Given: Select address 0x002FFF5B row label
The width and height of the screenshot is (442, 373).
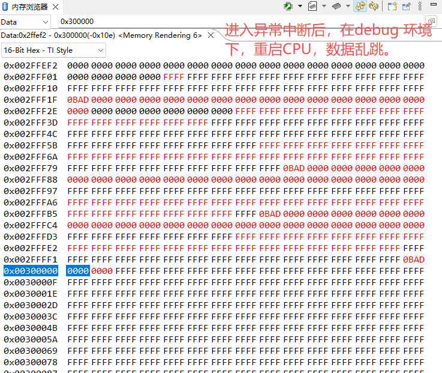Looking at the screenshot, I should point(31,145).
